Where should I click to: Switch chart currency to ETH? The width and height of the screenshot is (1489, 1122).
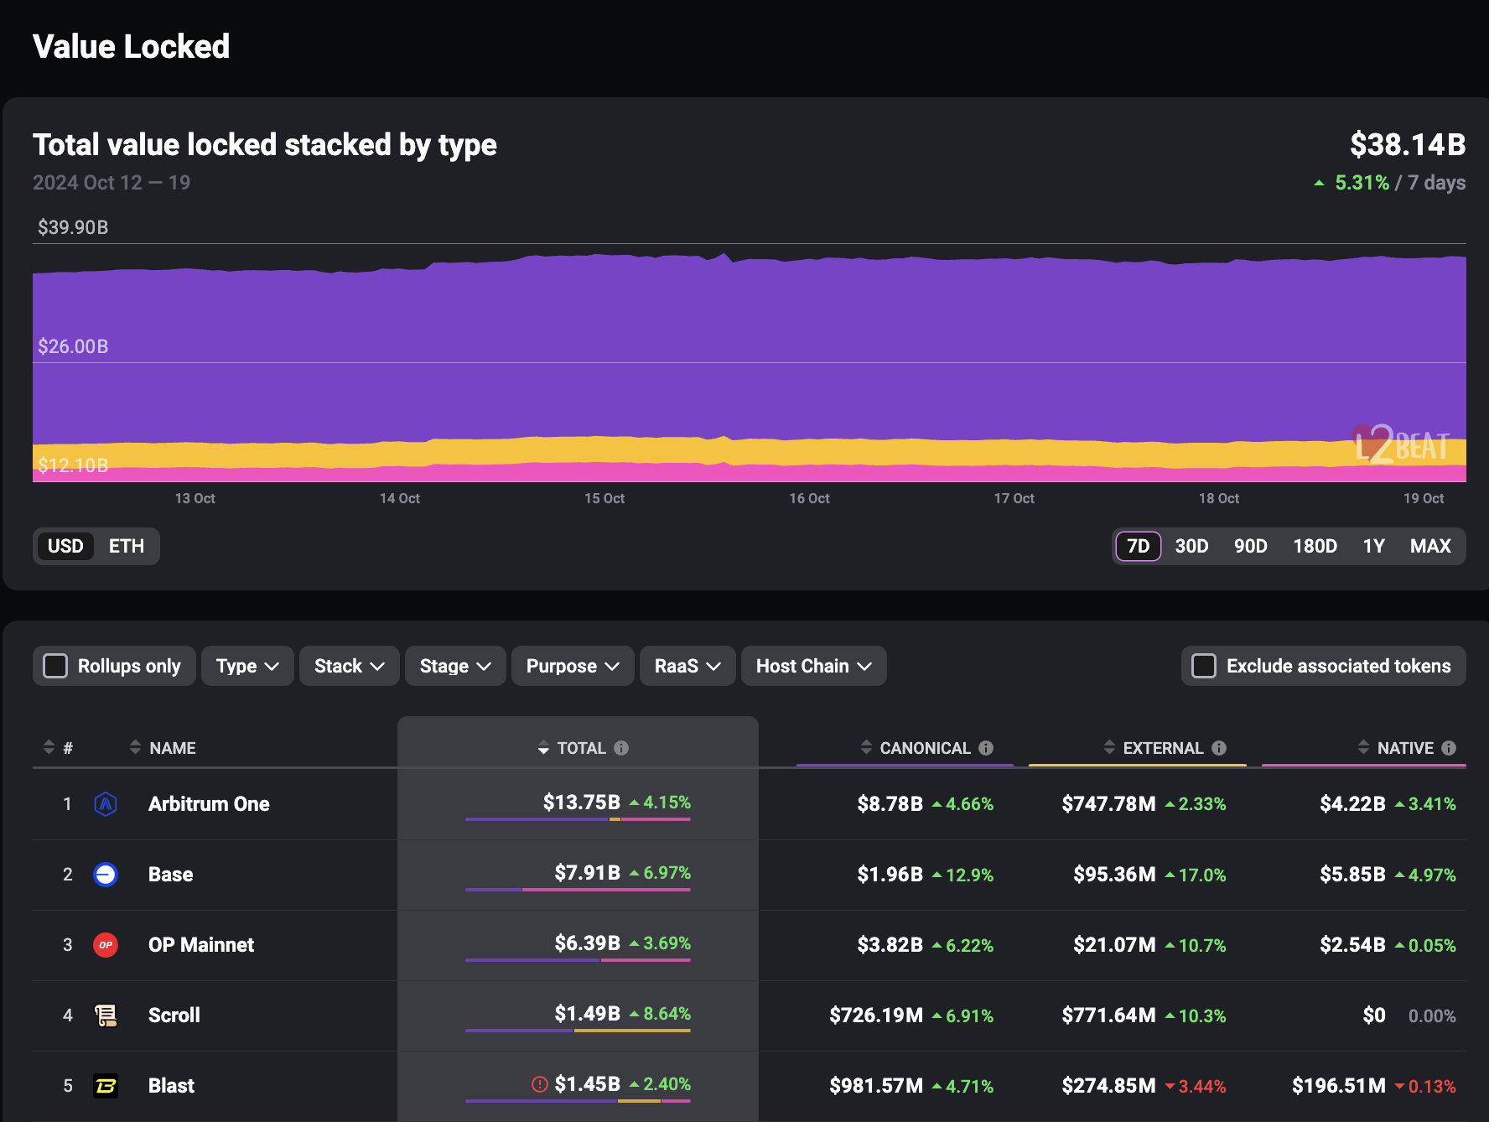click(x=127, y=546)
